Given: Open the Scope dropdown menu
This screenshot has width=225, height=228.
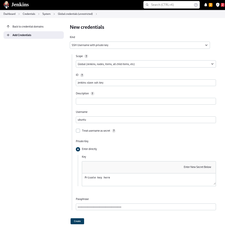Looking at the screenshot, I should [146, 64].
